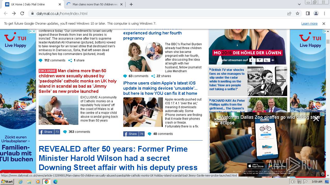Open iPhone iOS update article headline
The image size is (330, 185).
coord(160,88)
